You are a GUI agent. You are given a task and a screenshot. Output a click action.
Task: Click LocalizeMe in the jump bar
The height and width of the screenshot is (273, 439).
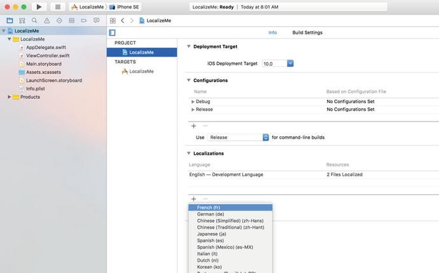155,20
